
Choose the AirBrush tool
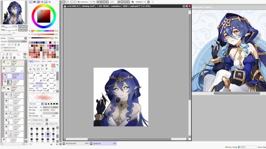click(x=39, y=84)
